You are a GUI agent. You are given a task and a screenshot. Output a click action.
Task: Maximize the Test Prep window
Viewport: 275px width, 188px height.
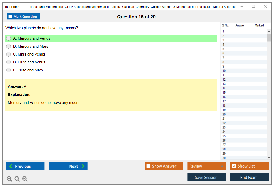(254, 7)
